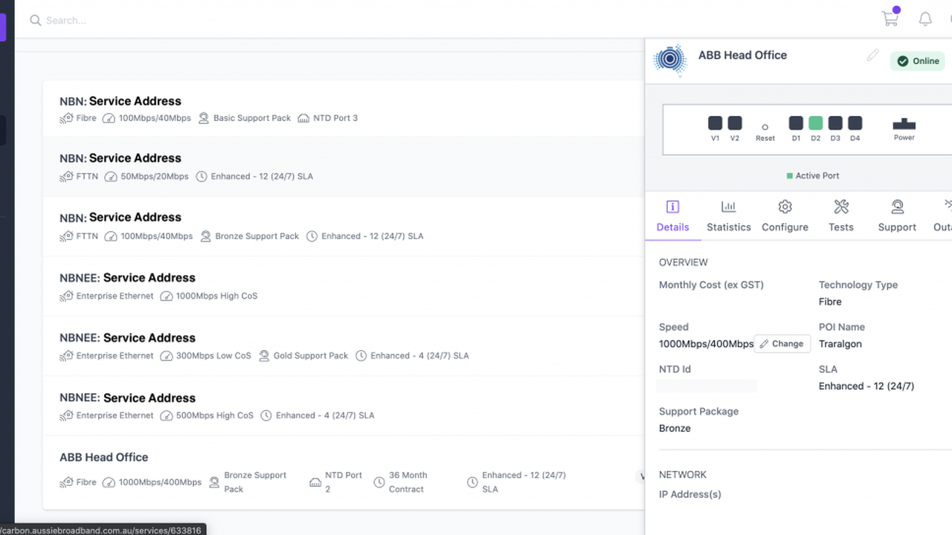Click Enhanced - 12 (24/7) SLA value in Overview

pos(866,386)
